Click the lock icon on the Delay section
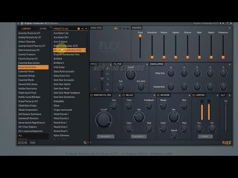238x178 pixels. pos(154,95)
